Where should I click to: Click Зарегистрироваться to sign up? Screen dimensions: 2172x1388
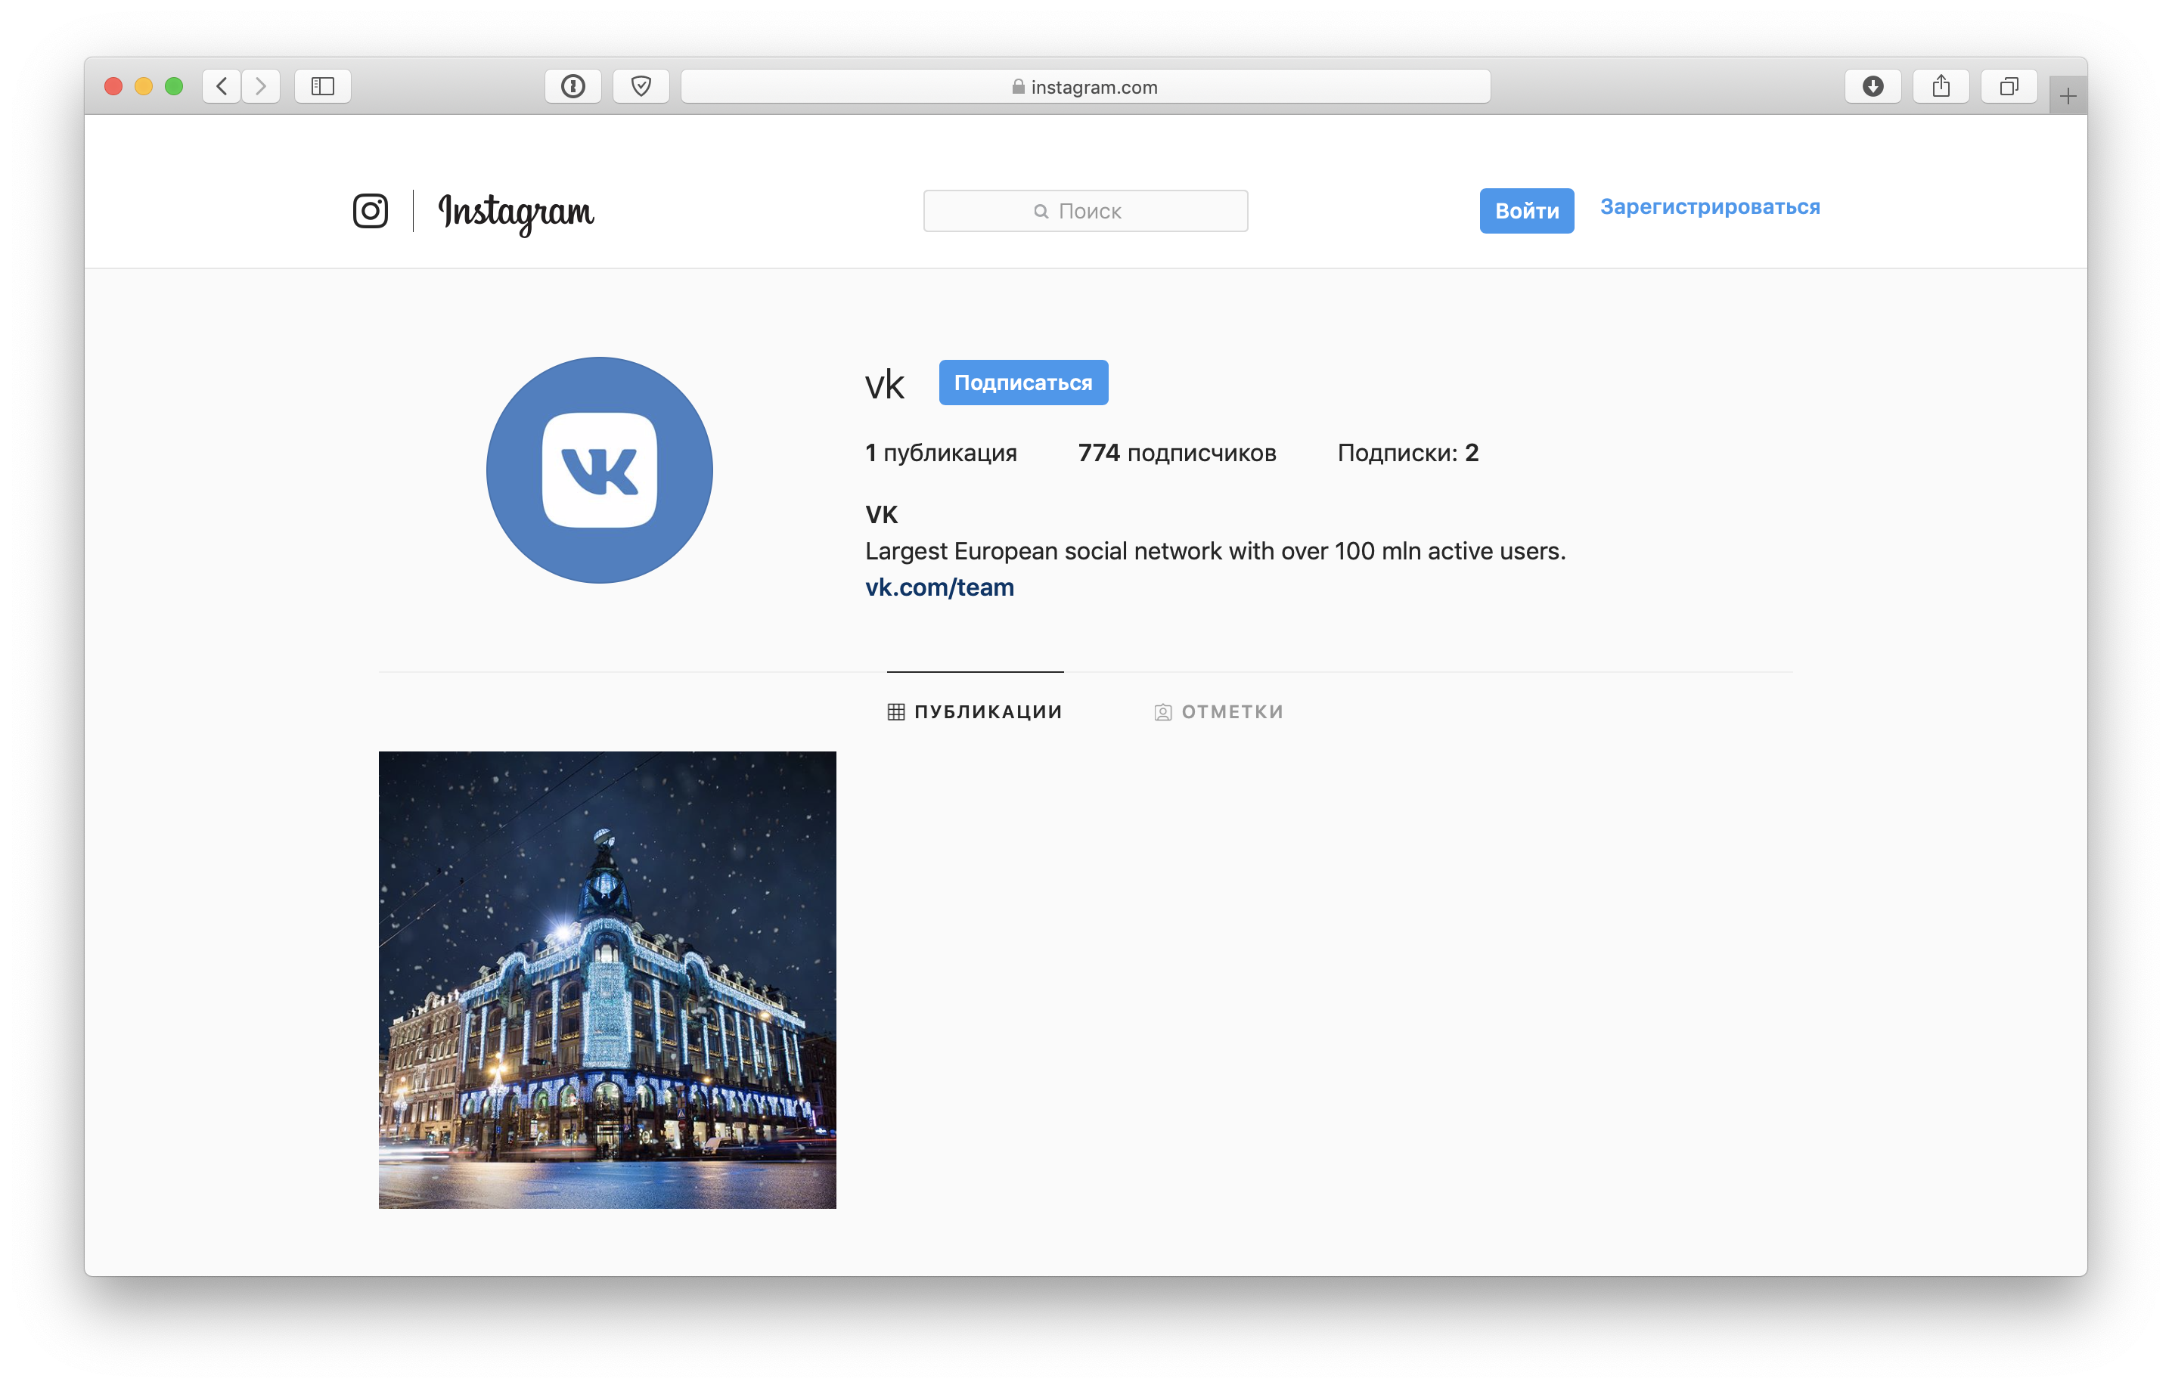coord(1710,206)
